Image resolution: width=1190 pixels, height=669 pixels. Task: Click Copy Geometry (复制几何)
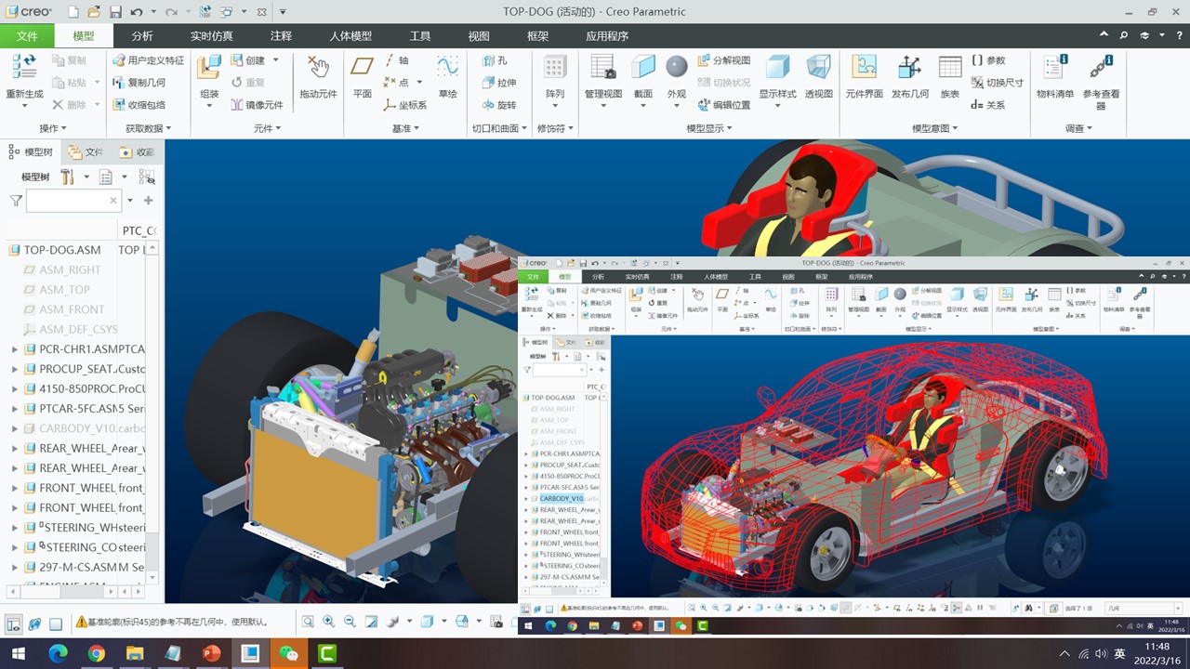(x=140, y=83)
